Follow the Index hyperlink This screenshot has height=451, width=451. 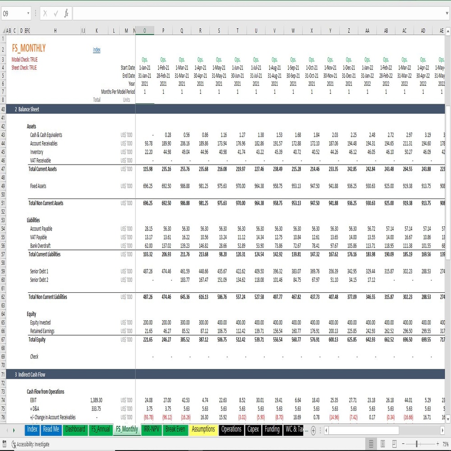(97, 50)
